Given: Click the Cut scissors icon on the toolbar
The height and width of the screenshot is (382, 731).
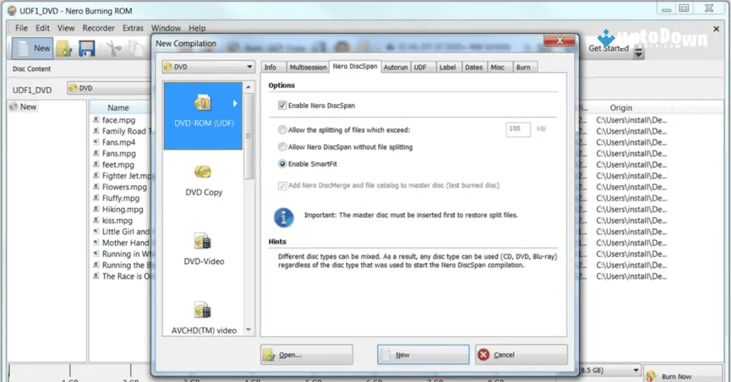Looking at the screenshot, I should point(113,48).
